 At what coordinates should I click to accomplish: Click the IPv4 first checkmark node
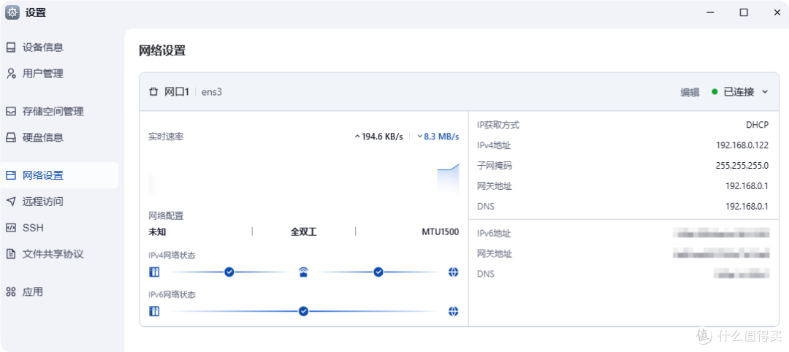click(229, 272)
